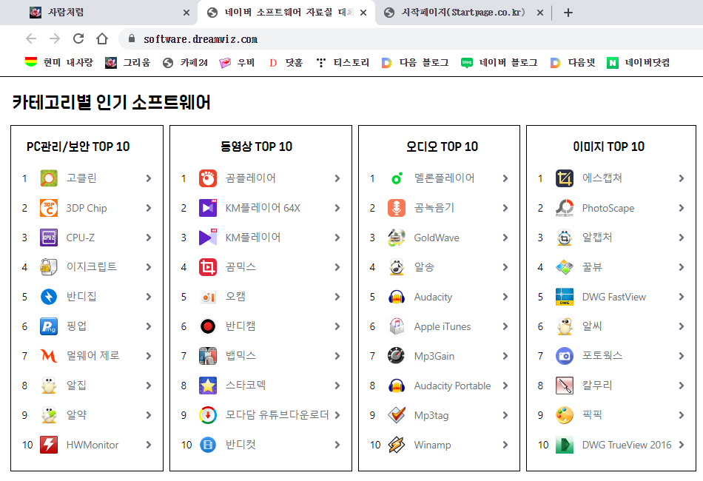703x481 pixels.
Task: Click the 픽픽 palette icon
Action: (565, 415)
